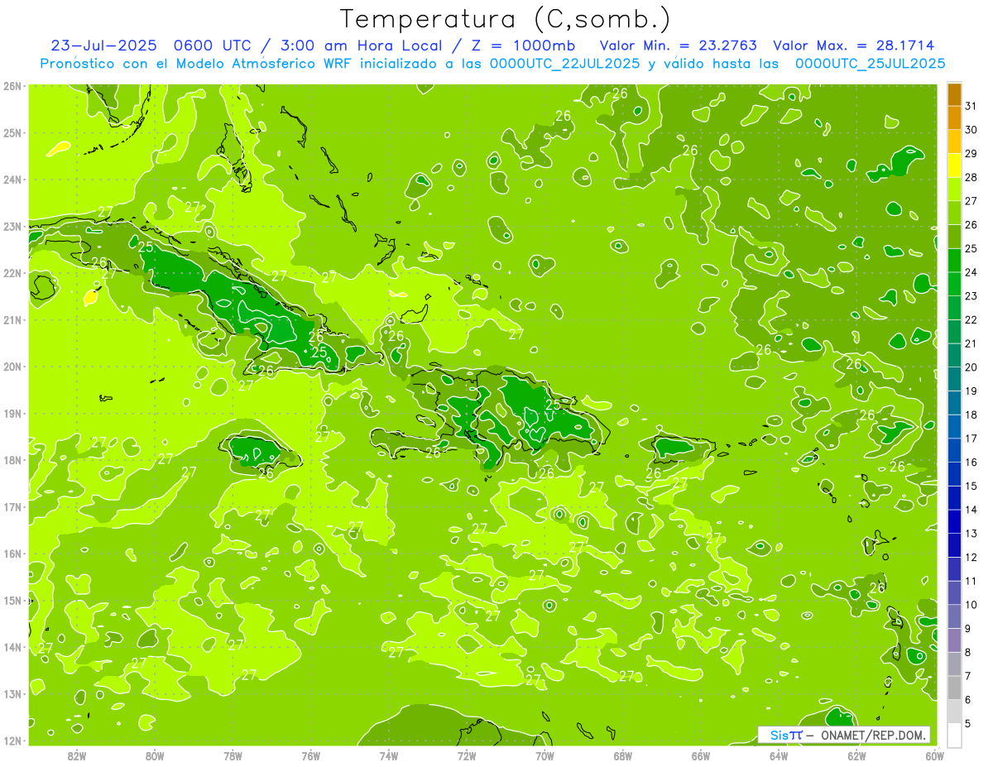Click legend swatch between 12 and 13
This screenshot has height=767, width=993.
tap(954, 544)
